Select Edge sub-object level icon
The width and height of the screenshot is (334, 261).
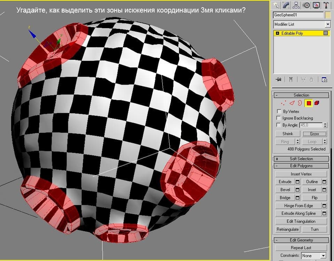pyautogui.click(x=292, y=103)
